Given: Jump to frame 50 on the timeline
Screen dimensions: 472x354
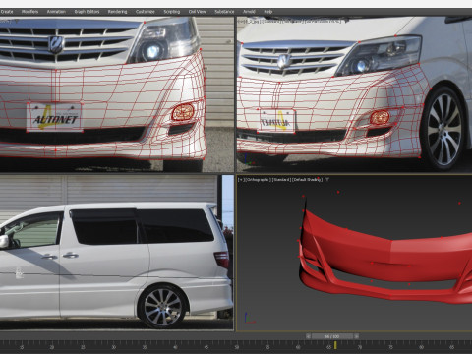Looking at the screenshot, I should pos(236,347).
